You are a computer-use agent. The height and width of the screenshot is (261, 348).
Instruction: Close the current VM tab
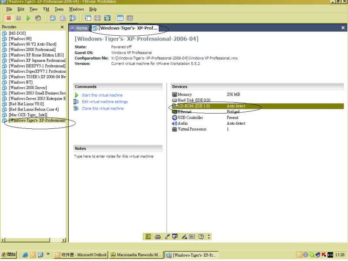343,28
